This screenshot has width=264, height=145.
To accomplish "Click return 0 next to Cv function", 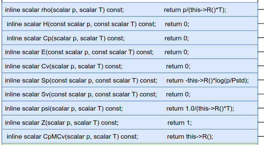I will pos(178,67).
